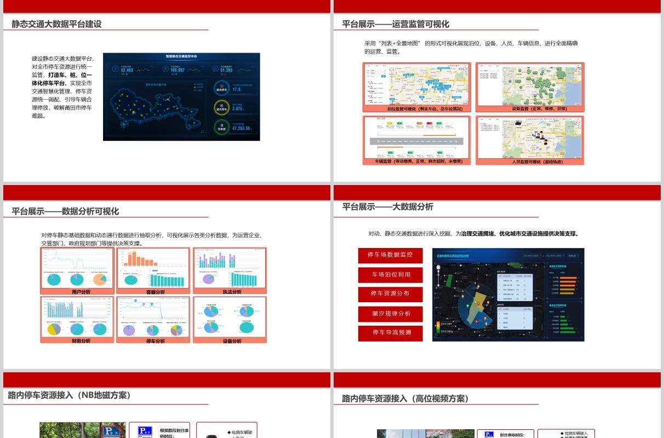The height and width of the screenshot is (438, 664).
Task: Click the 用户分析 caption
Action: coord(81,292)
